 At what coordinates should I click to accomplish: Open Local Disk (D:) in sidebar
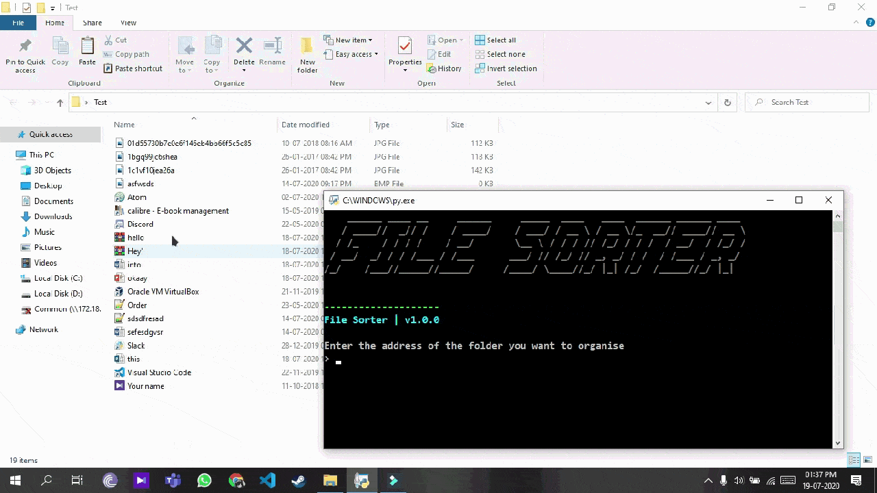[x=58, y=294]
